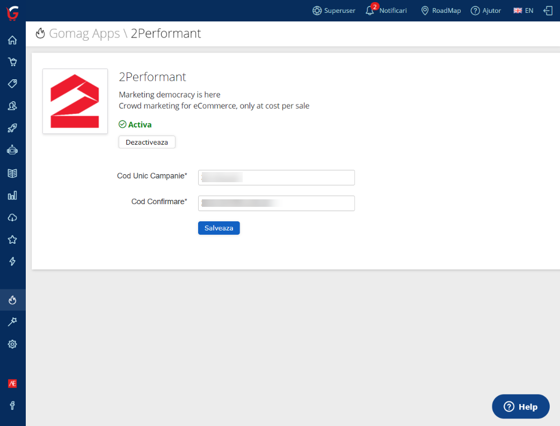
Task: Click the Gomag logo in the sidebar
Action: coord(12,13)
